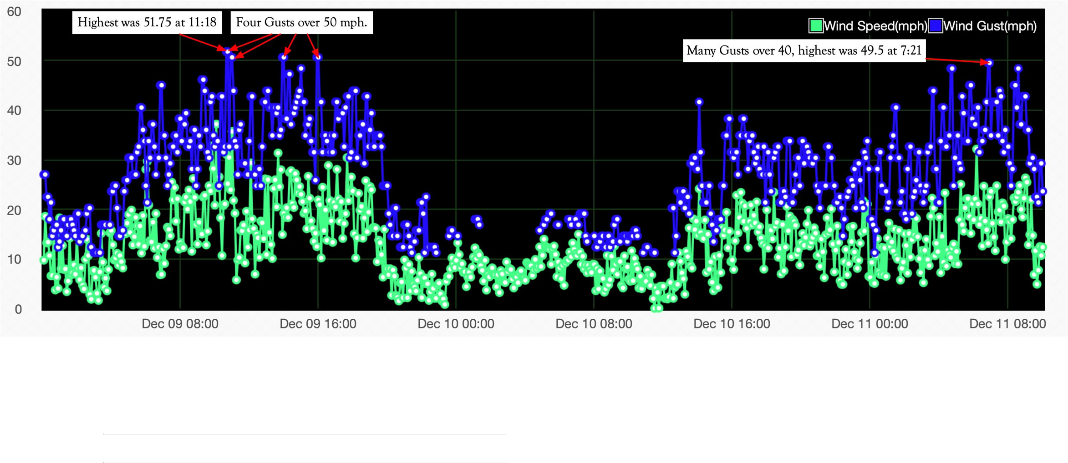Viewport: 1068px width, 463px height.
Task: Click the 49.5 gust data point at 7:21
Action: [x=989, y=63]
